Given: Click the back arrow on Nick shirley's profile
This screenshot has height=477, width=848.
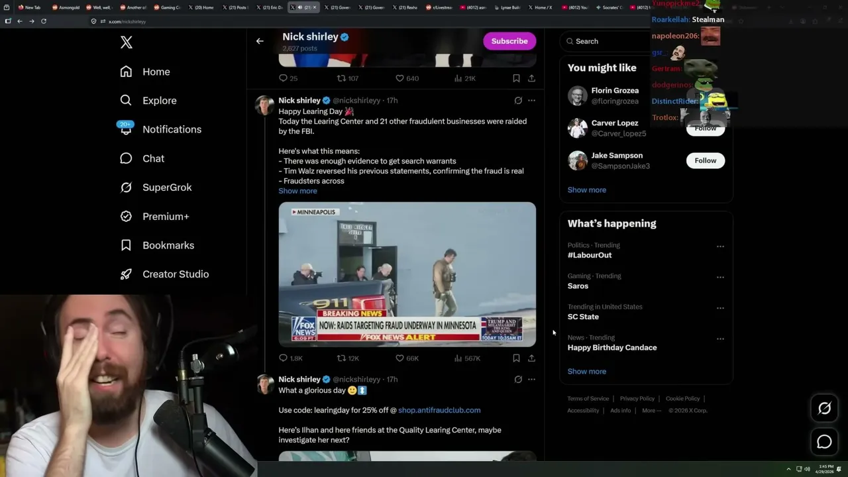Looking at the screenshot, I should 260,41.
